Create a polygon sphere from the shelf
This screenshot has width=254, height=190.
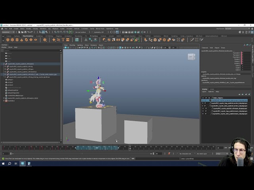click(x=8, y=40)
